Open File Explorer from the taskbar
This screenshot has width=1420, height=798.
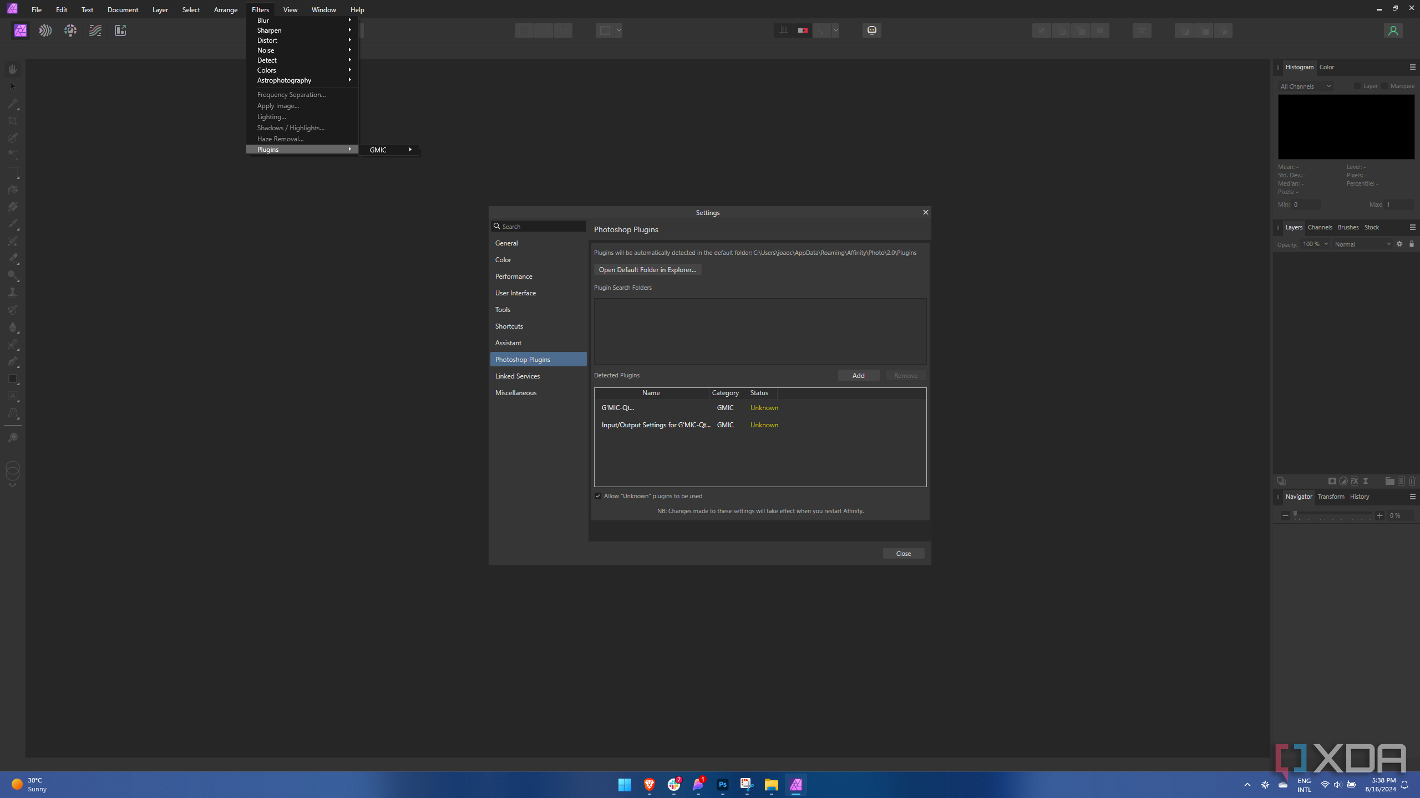(771, 784)
